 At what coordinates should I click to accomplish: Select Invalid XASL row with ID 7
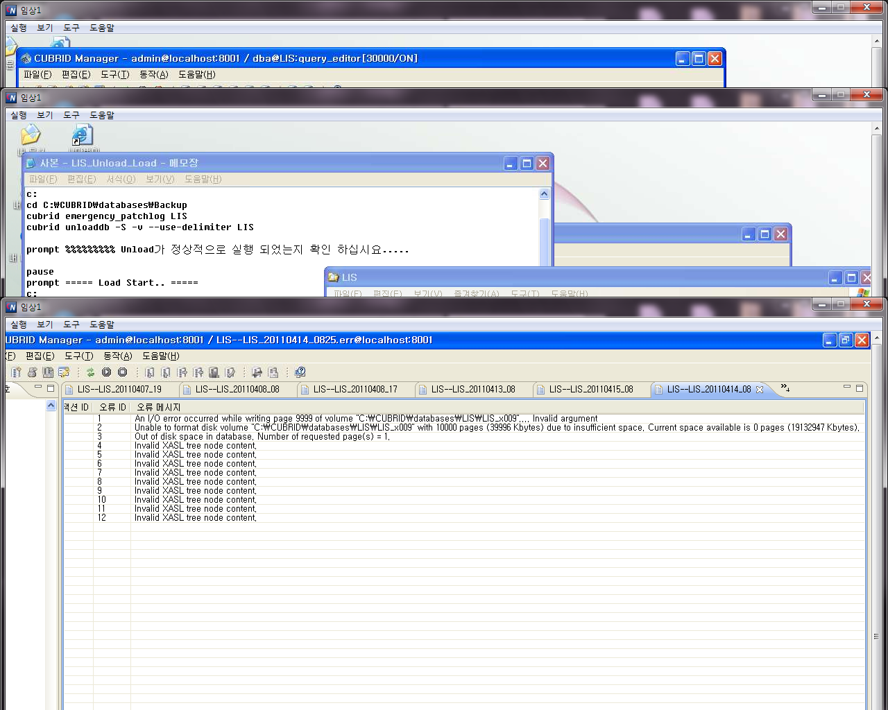(464, 473)
